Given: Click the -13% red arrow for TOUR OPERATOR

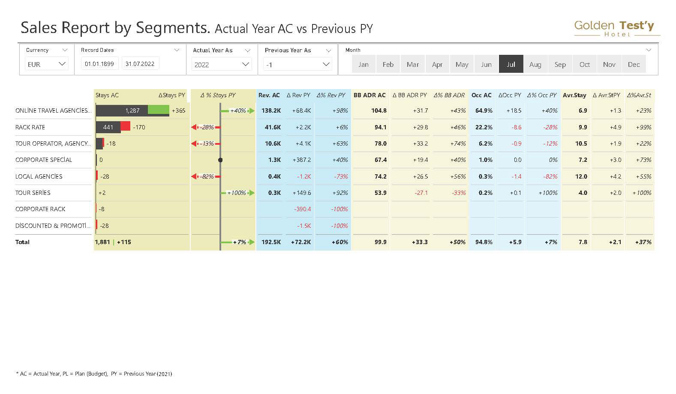Looking at the screenshot, I should [206, 143].
